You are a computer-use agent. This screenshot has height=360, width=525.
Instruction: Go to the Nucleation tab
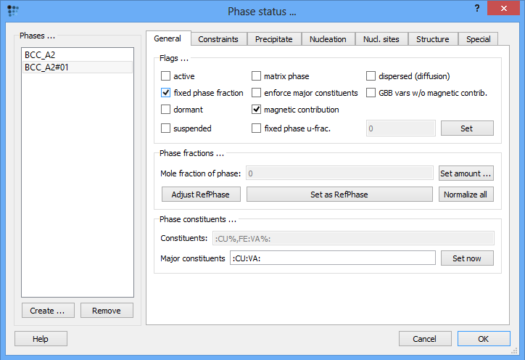(x=328, y=39)
